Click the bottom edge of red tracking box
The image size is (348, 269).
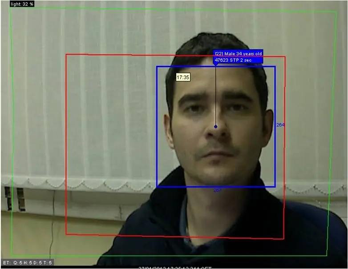click(175, 237)
